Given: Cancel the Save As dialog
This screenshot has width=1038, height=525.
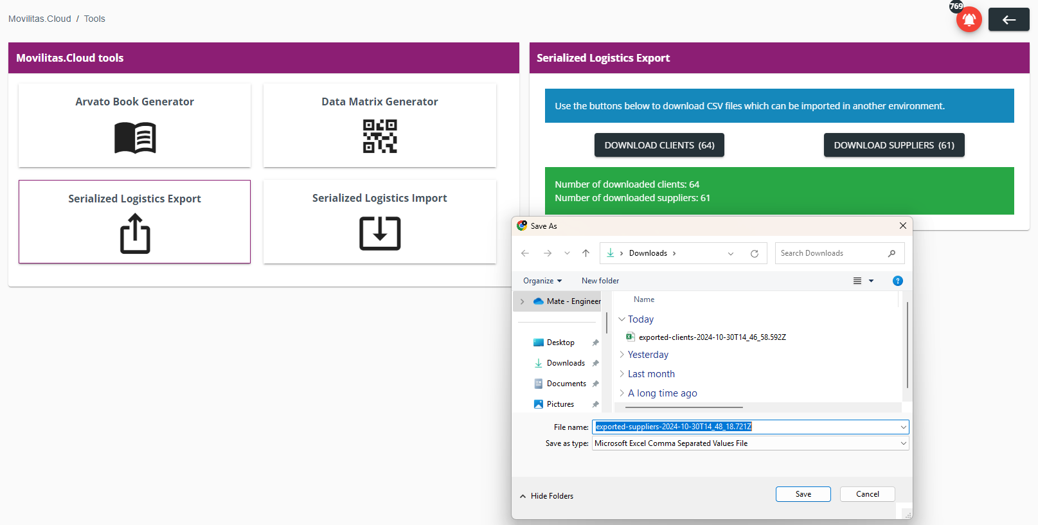Looking at the screenshot, I should [868, 494].
